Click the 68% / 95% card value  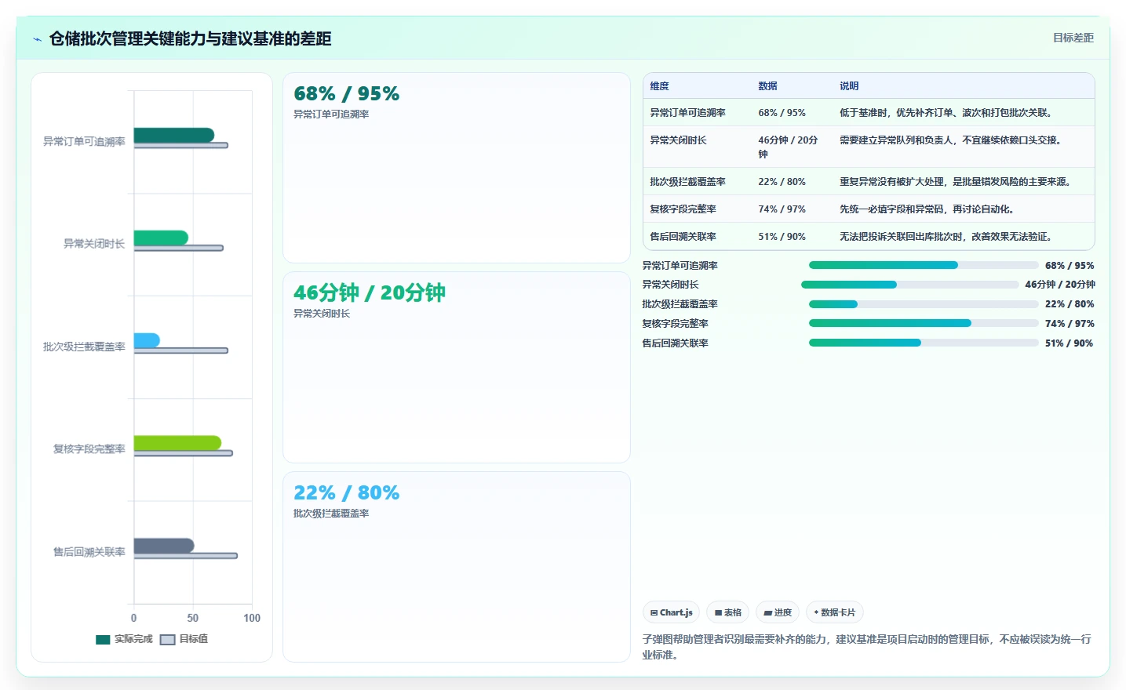[346, 93]
